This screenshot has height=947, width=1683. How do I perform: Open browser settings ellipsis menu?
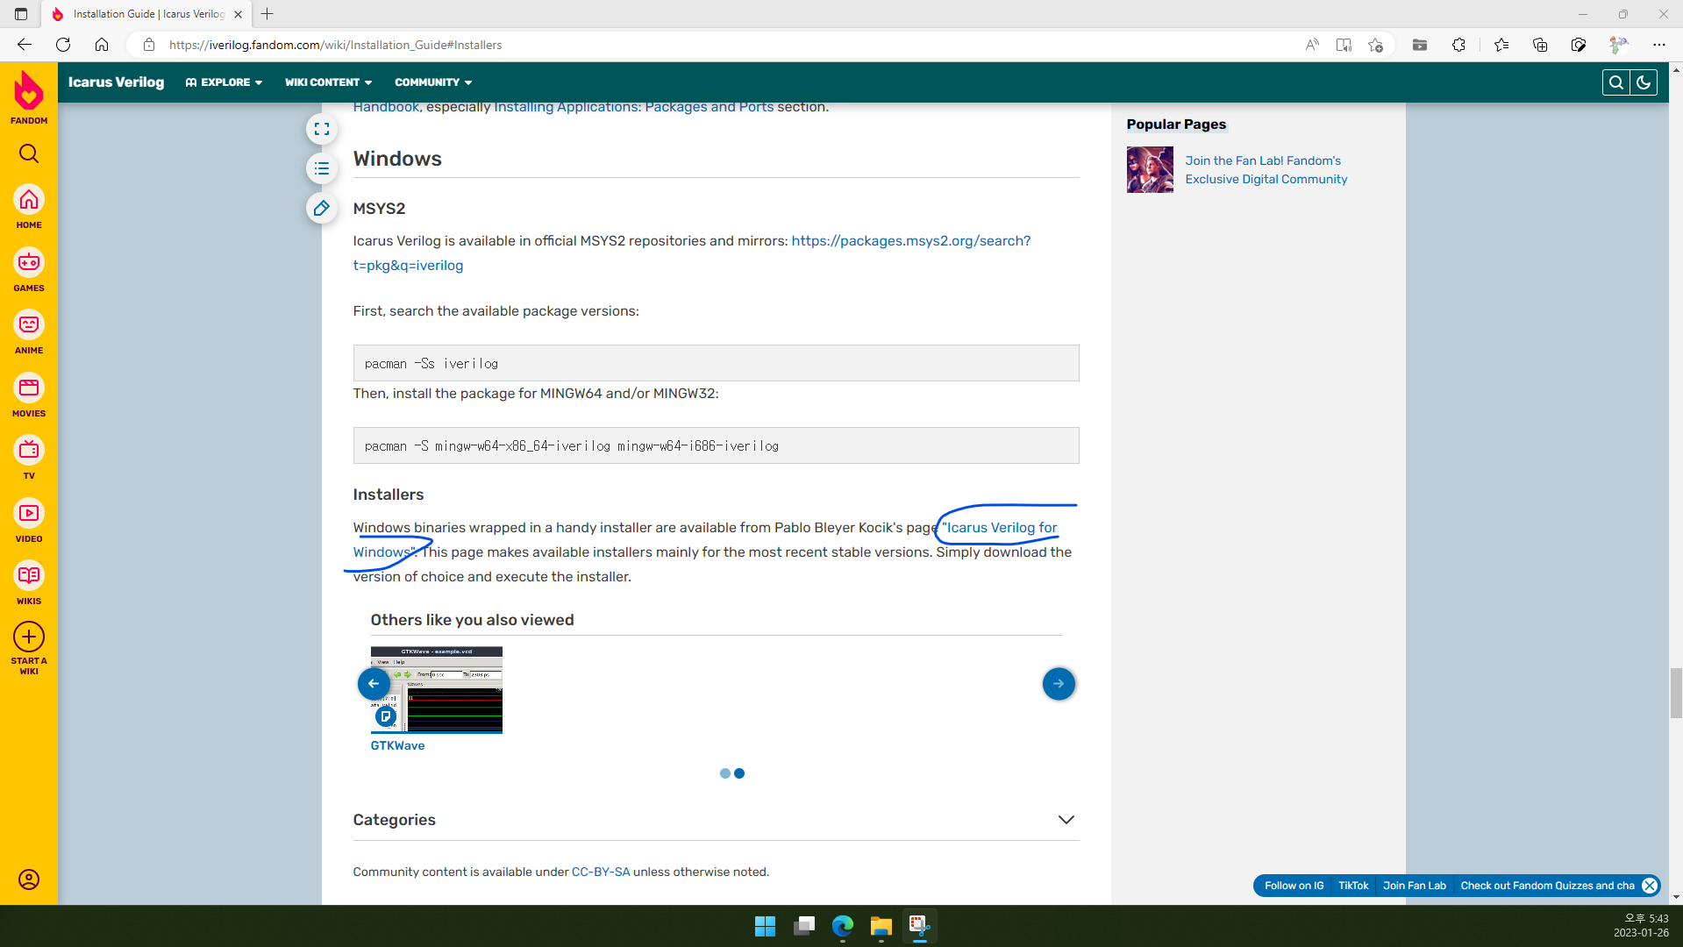pyautogui.click(x=1659, y=45)
